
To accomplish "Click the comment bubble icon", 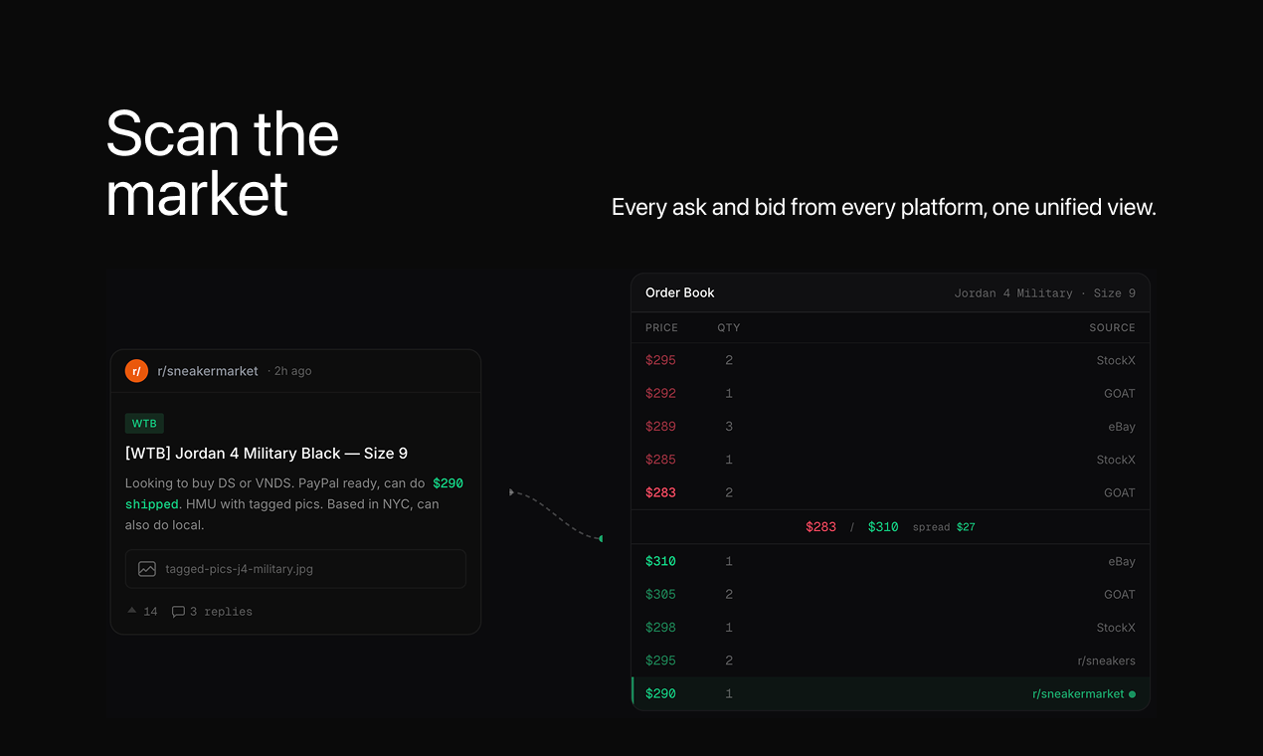I will point(178,611).
